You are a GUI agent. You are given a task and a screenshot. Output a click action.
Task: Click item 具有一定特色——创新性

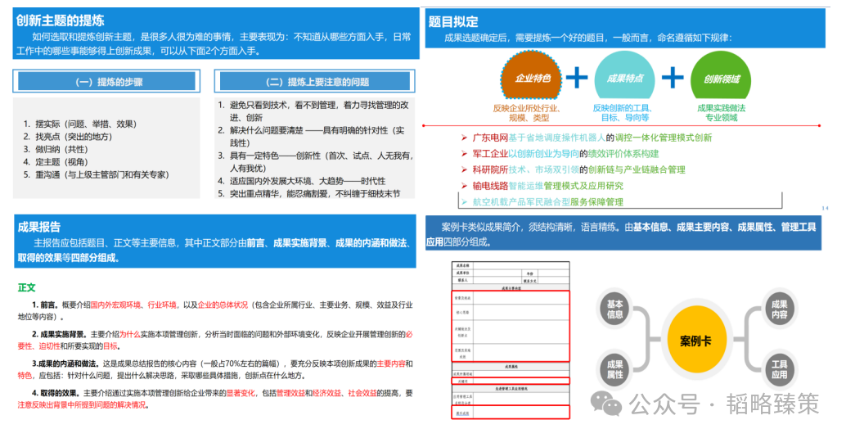pyautogui.click(x=316, y=162)
